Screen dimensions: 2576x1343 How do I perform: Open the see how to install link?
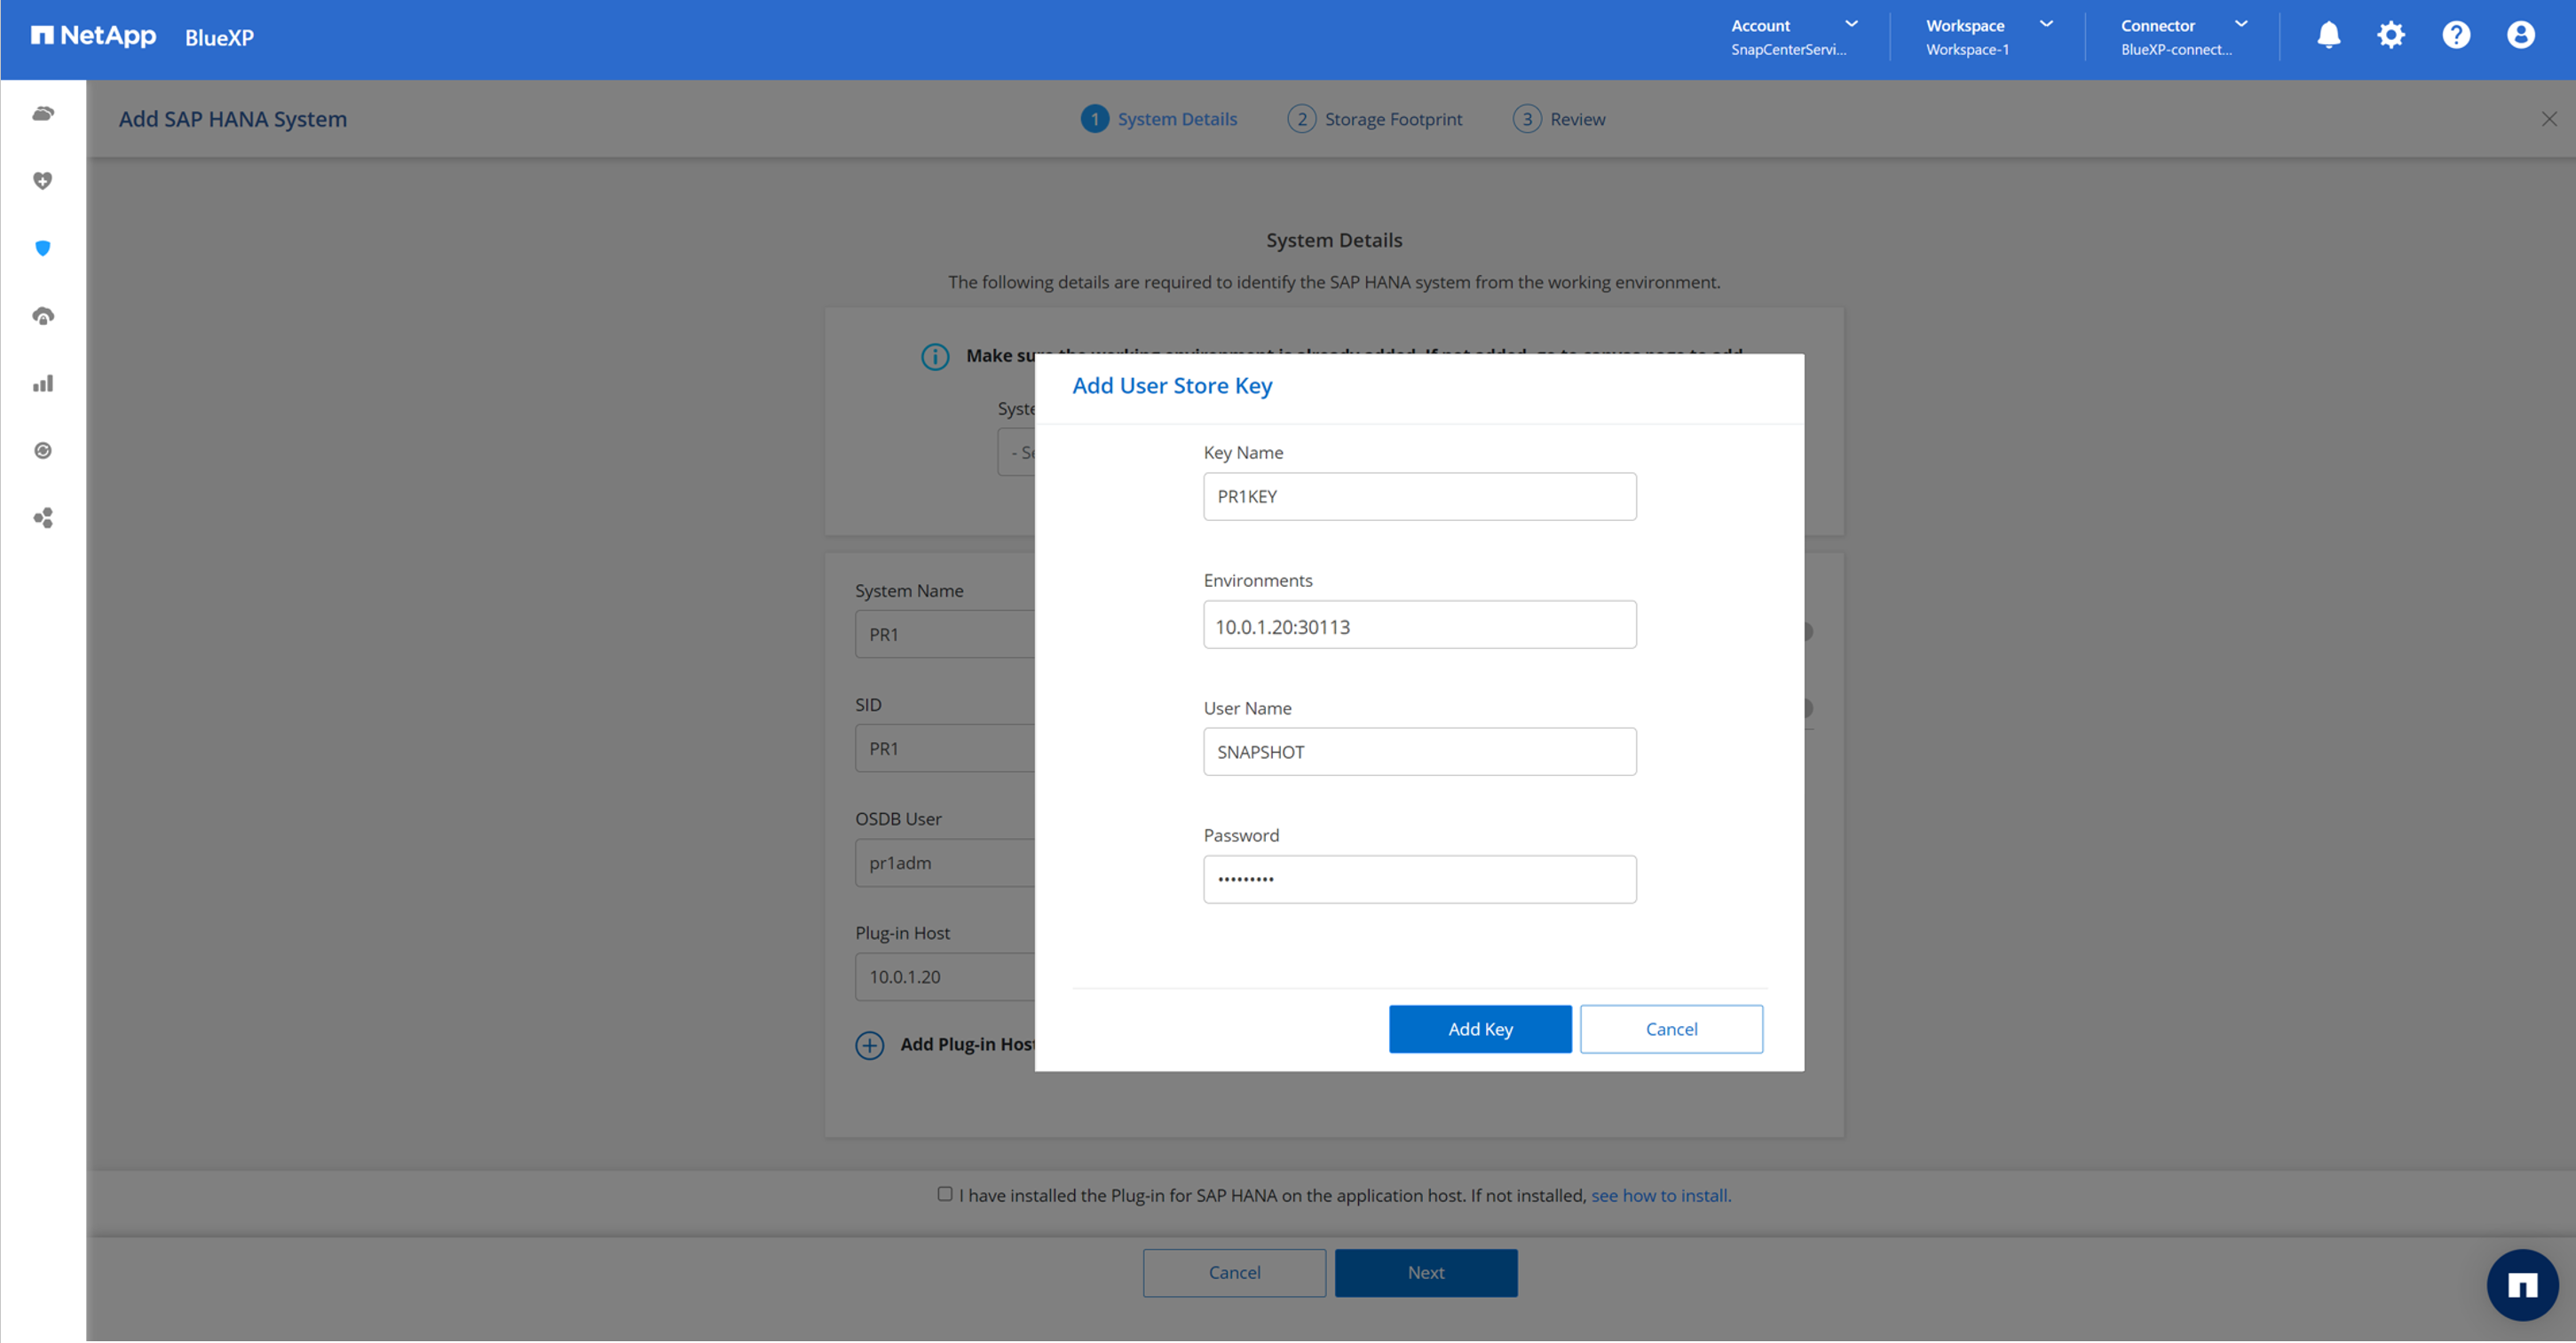(1661, 1196)
